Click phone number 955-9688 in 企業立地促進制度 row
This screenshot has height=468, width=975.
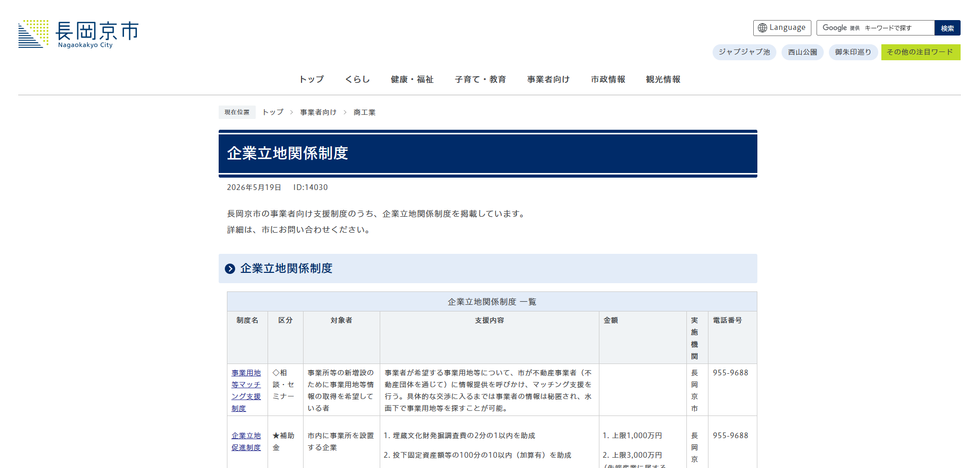click(731, 436)
